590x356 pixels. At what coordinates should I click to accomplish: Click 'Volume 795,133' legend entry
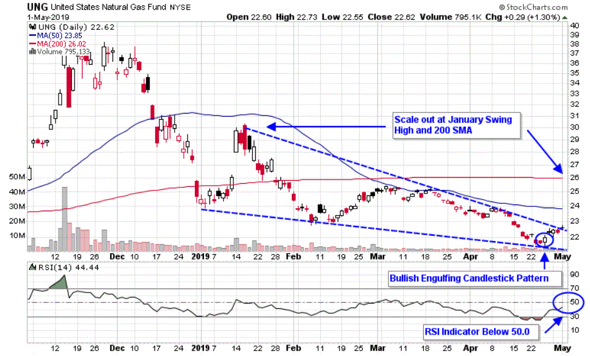pos(64,51)
